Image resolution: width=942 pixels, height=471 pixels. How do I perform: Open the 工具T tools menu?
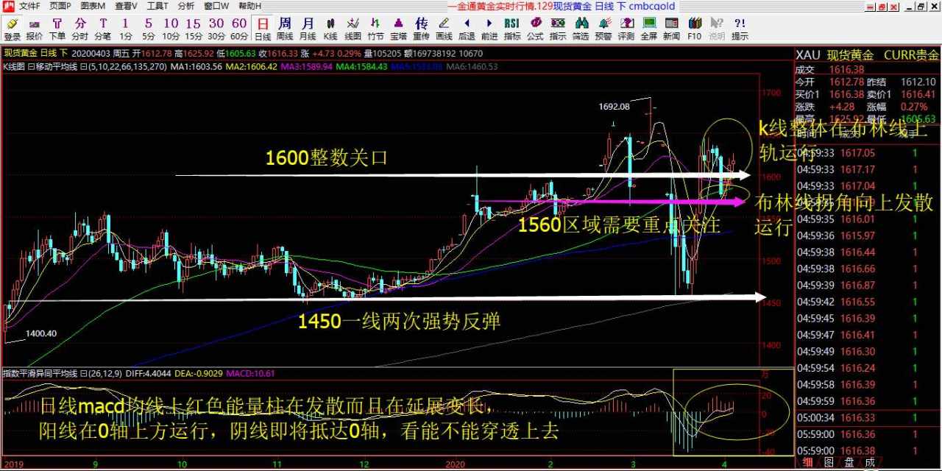(157, 7)
